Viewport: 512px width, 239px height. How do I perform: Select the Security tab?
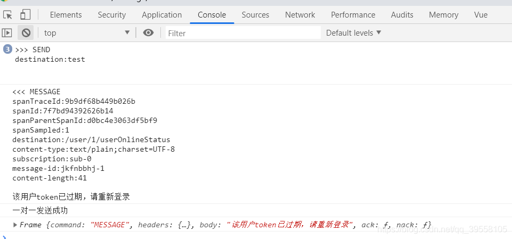point(112,15)
